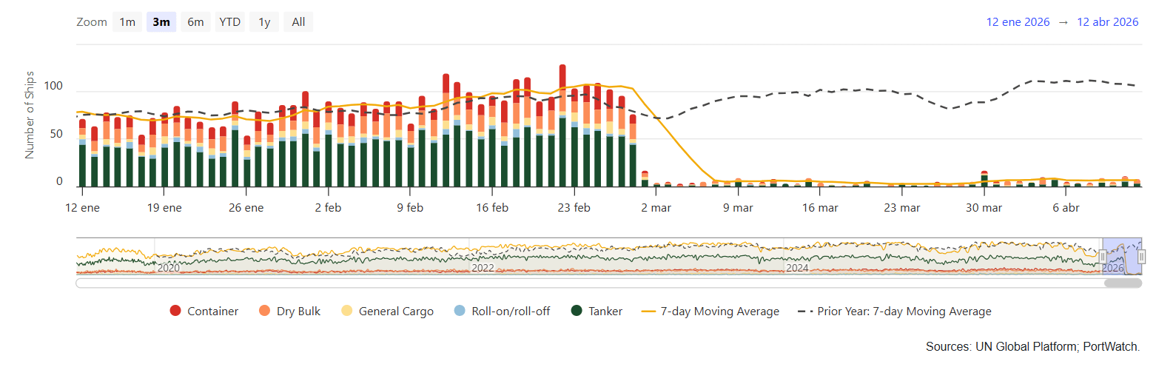Select the 1m zoom range
The height and width of the screenshot is (367, 1156).
[127, 22]
